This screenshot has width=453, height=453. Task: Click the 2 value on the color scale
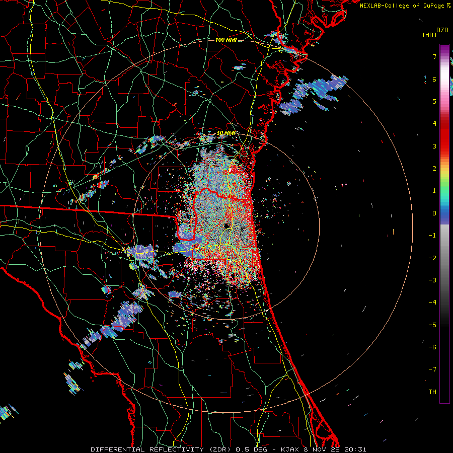[434, 169]
